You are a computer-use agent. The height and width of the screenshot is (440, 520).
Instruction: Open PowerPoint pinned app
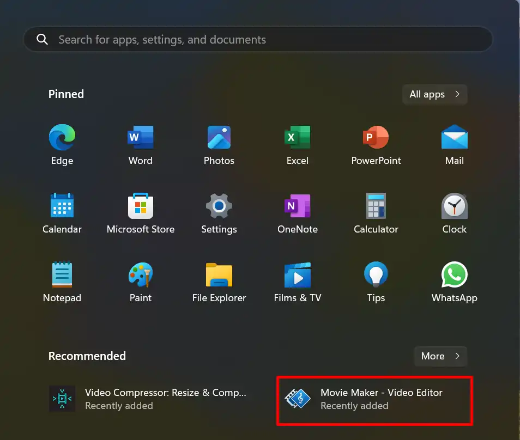pyautogui.click(x=376, y=144)
